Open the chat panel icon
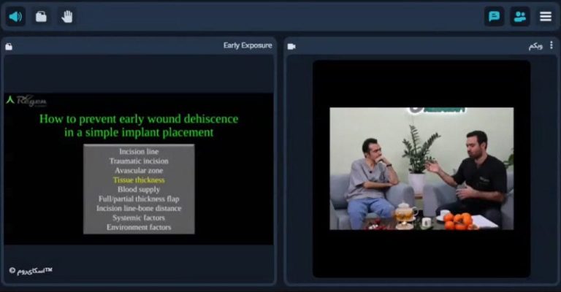 point(495,16)
